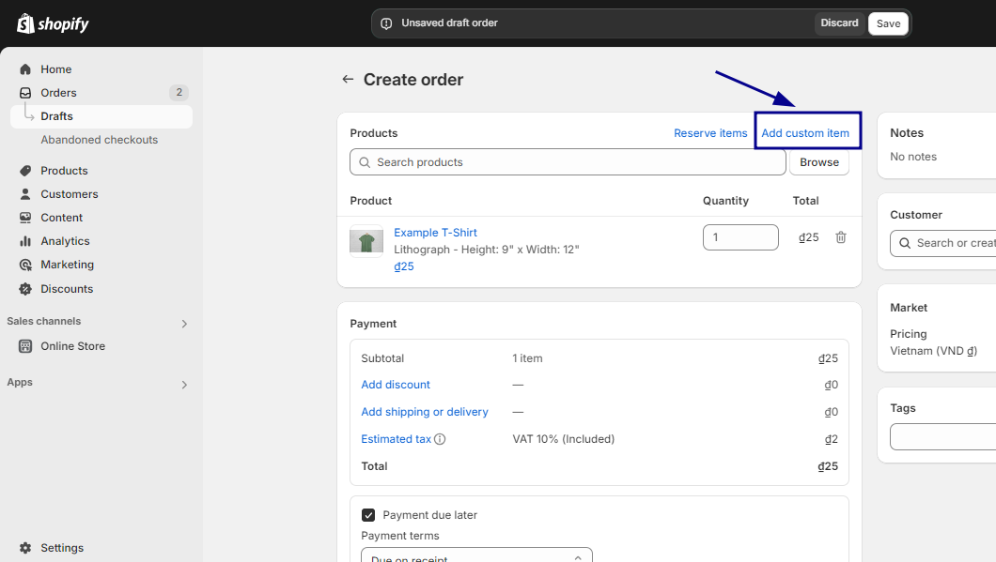Click the search magnifier in Search products
Image resolution: width=996 pixels, height=562 pixels.
(365, 162)
